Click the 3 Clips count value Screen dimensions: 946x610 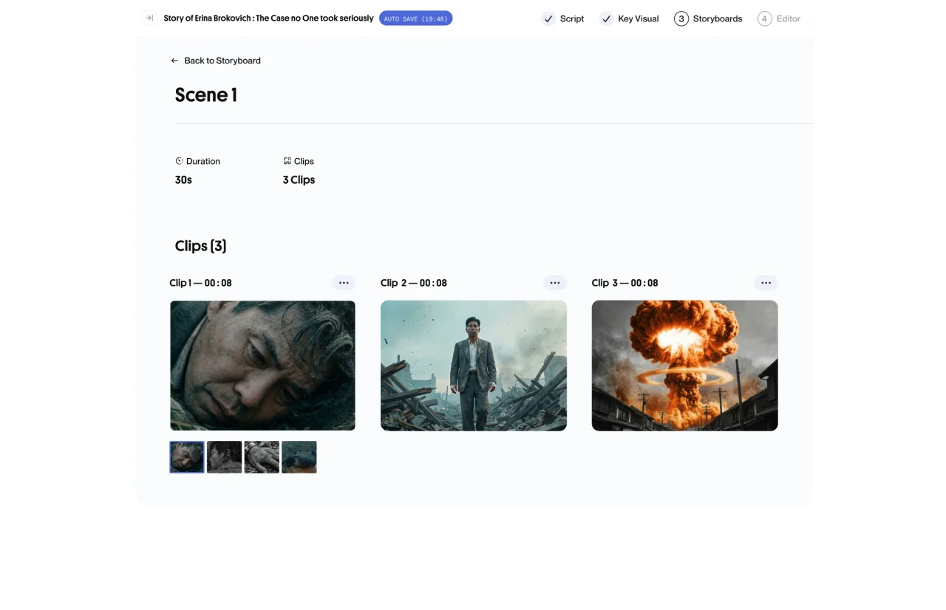point(299,179)
